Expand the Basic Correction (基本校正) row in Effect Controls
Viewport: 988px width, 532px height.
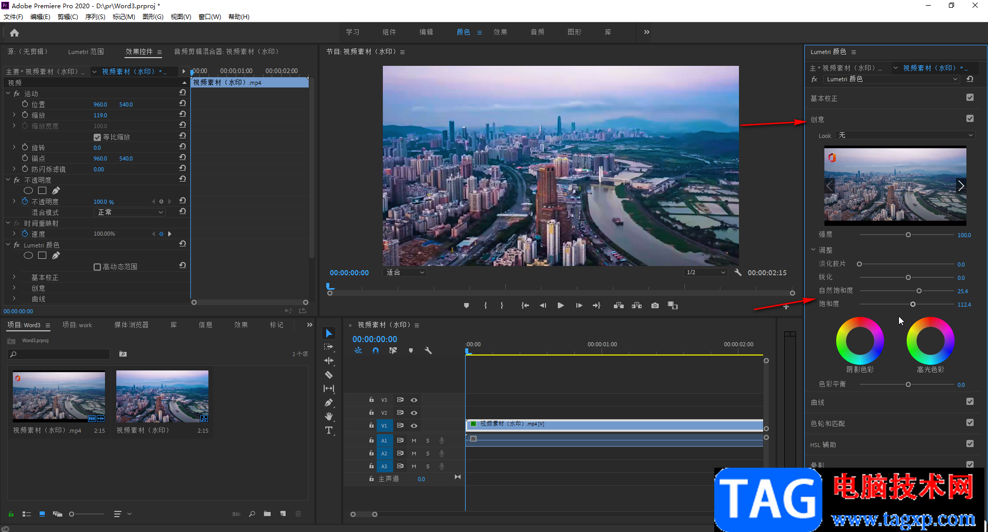pos(14,277)
